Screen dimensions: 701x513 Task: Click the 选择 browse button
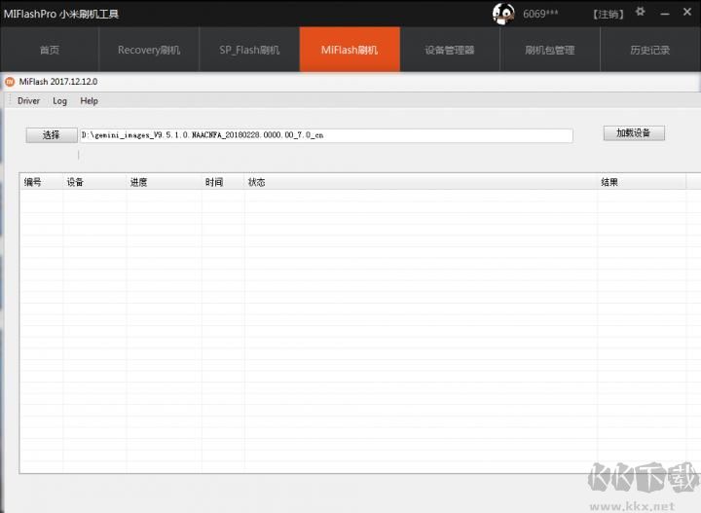[x=52, y=135]
